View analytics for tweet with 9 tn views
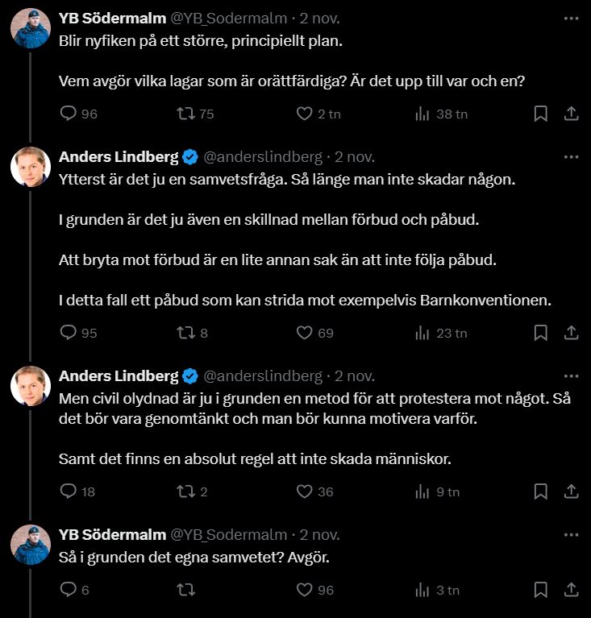The width and height of the screenshot is (591, 618). coord(422,491)
